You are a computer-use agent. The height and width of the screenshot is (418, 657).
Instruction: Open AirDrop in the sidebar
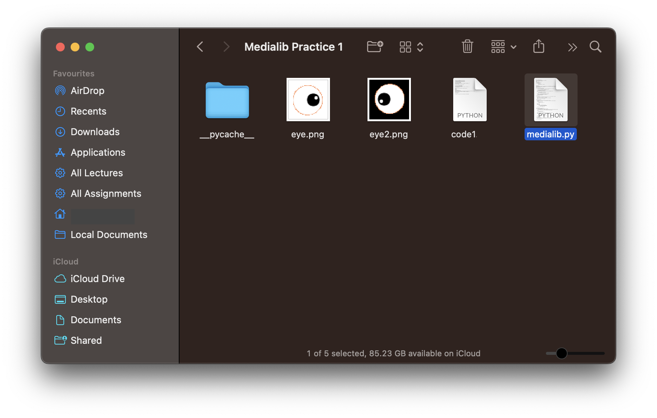coord(87,91)
